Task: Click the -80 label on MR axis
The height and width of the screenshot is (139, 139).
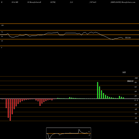Action: [136, 118]
